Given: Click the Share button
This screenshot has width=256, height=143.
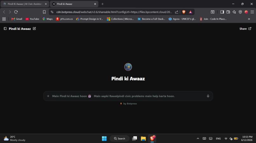Looking at the screenshot, I should [x=245, y=29].
